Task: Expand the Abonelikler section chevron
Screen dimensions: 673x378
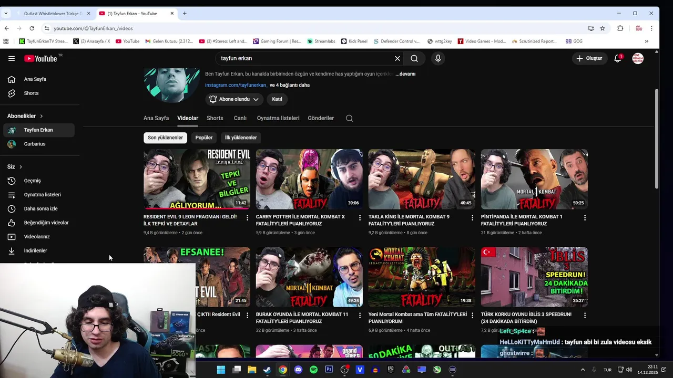Action: [x=41, y=116]
